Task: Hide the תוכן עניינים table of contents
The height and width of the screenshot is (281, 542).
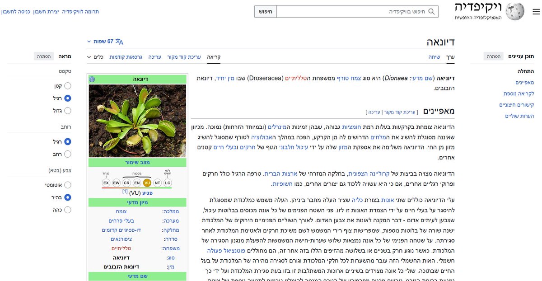Action: pos(493,56)
